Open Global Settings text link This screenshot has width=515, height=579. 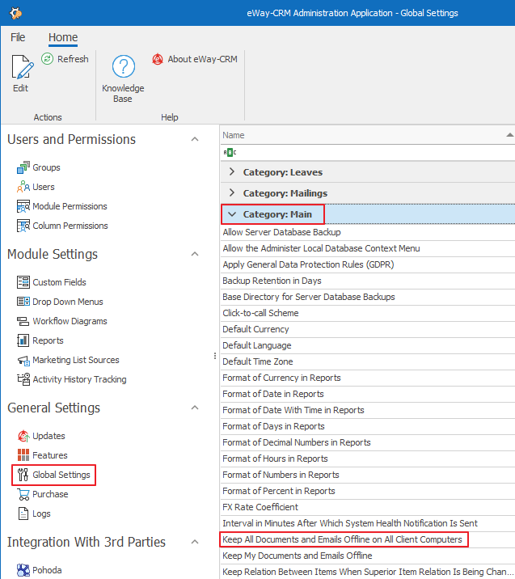pos(61,475)
